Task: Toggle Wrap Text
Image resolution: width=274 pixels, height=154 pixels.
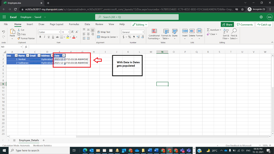Action: (x=104, y=32)
